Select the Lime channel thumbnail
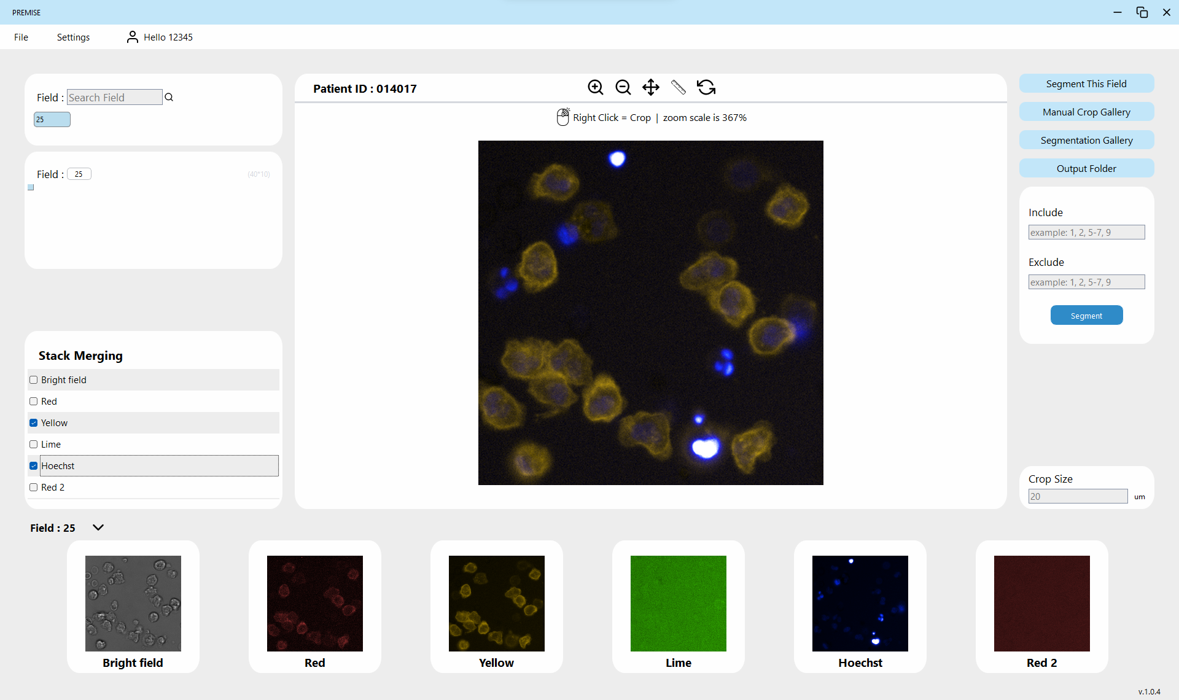This screenshot has width=1179, height=700. tap(678, 603)
